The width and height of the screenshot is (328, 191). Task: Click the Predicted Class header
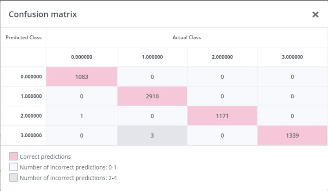[x=24, y=38]
